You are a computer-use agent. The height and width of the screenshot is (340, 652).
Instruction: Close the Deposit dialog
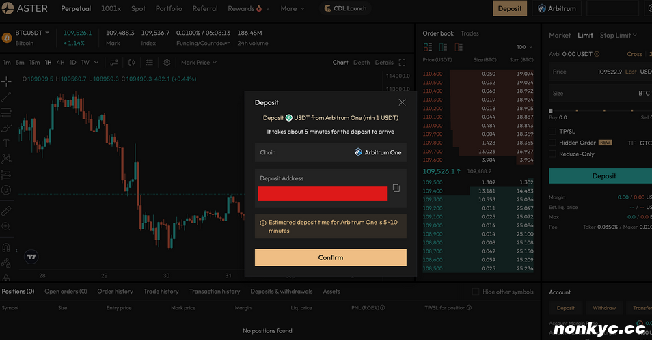402,102
